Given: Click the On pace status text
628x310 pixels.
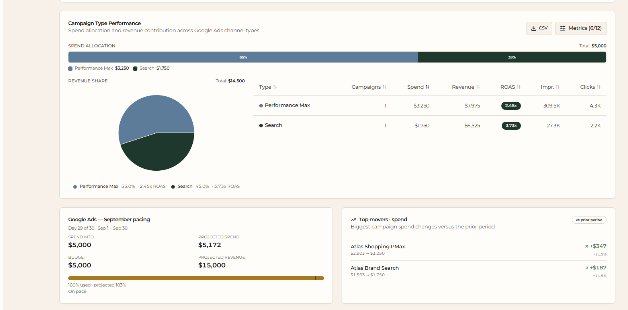Looking at the screenshot, I should [77, 292].
